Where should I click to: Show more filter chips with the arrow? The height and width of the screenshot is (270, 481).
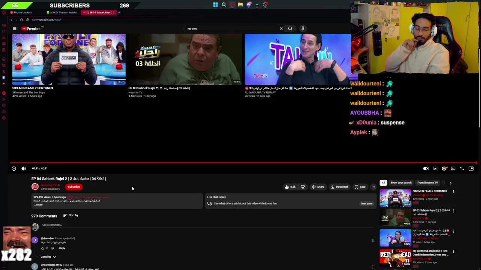pyautogui.click(x=451, y=183)
